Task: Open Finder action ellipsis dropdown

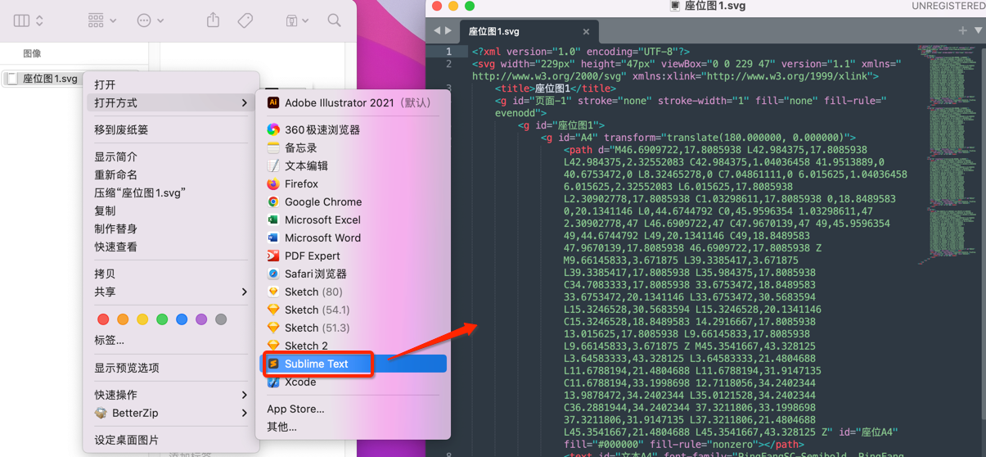Action: click(151, 20)
